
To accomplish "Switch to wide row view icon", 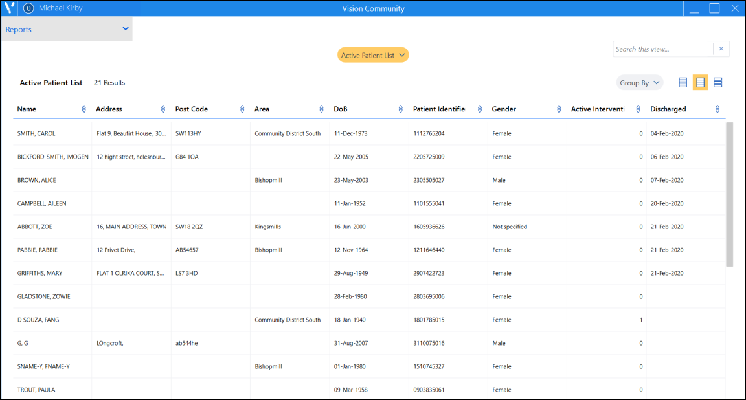I will coord(718,83).
